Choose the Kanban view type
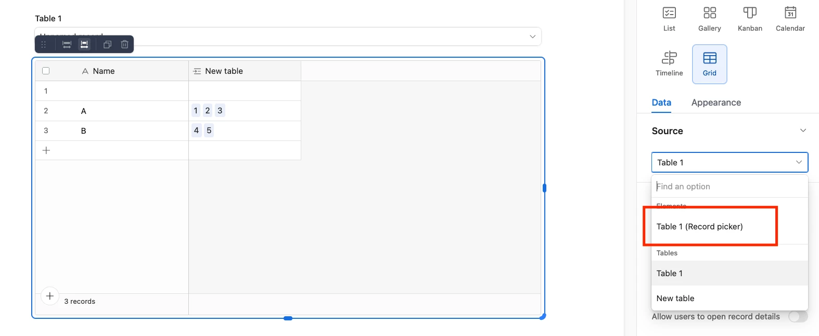 (750, 19)
